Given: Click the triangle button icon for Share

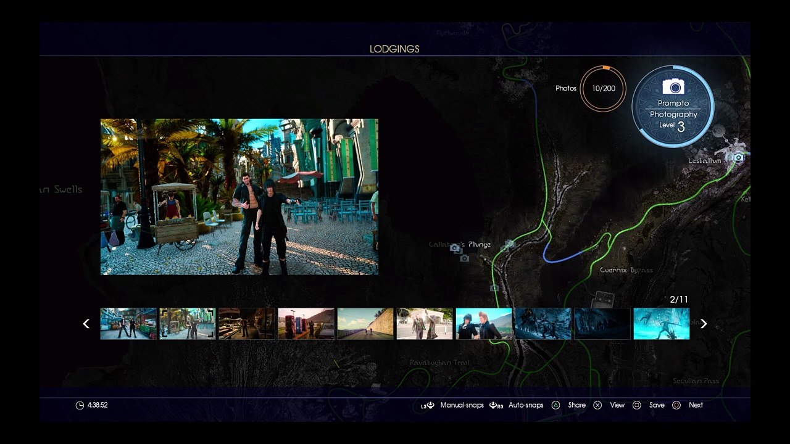Looking at the screenshot, I should tap(555, 405).
